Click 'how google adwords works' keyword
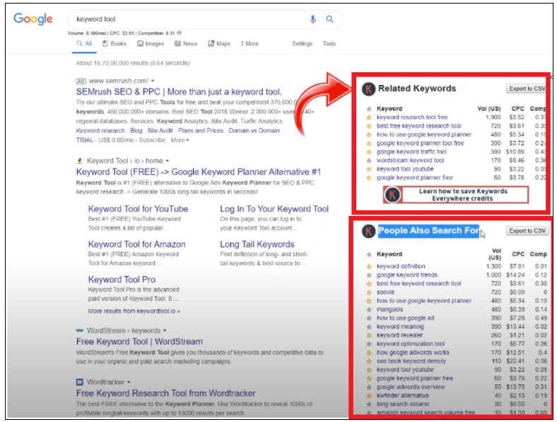This screenshot has width=557, height=422. click(x=413, y=353)
